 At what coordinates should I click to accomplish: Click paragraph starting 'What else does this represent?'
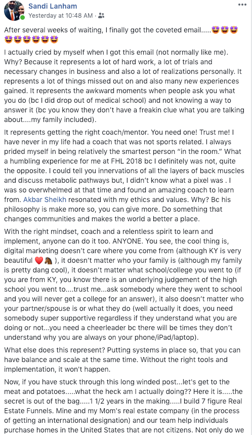tap(122, 360)
